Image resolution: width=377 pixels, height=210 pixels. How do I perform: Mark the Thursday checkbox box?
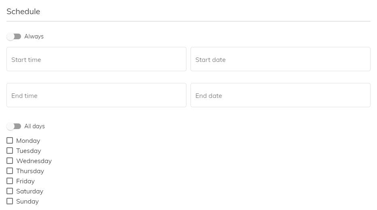[x=10, y=171]
